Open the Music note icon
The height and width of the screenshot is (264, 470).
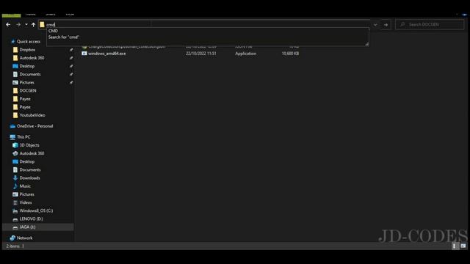(15, 186)
